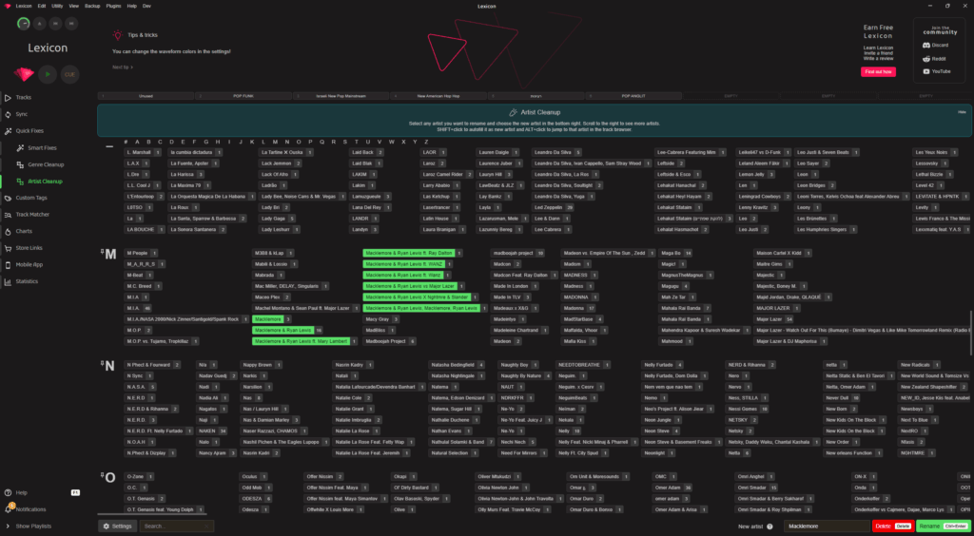This screenshot has height=536, width=974.
Task: Click the green play button
Action: [x=47, y=73]
